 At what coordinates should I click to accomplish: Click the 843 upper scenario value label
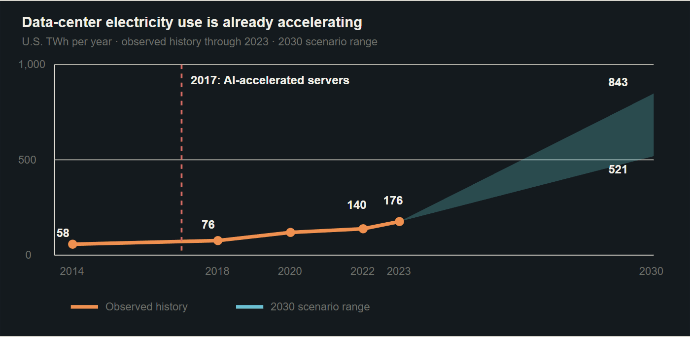click(618, 82)
